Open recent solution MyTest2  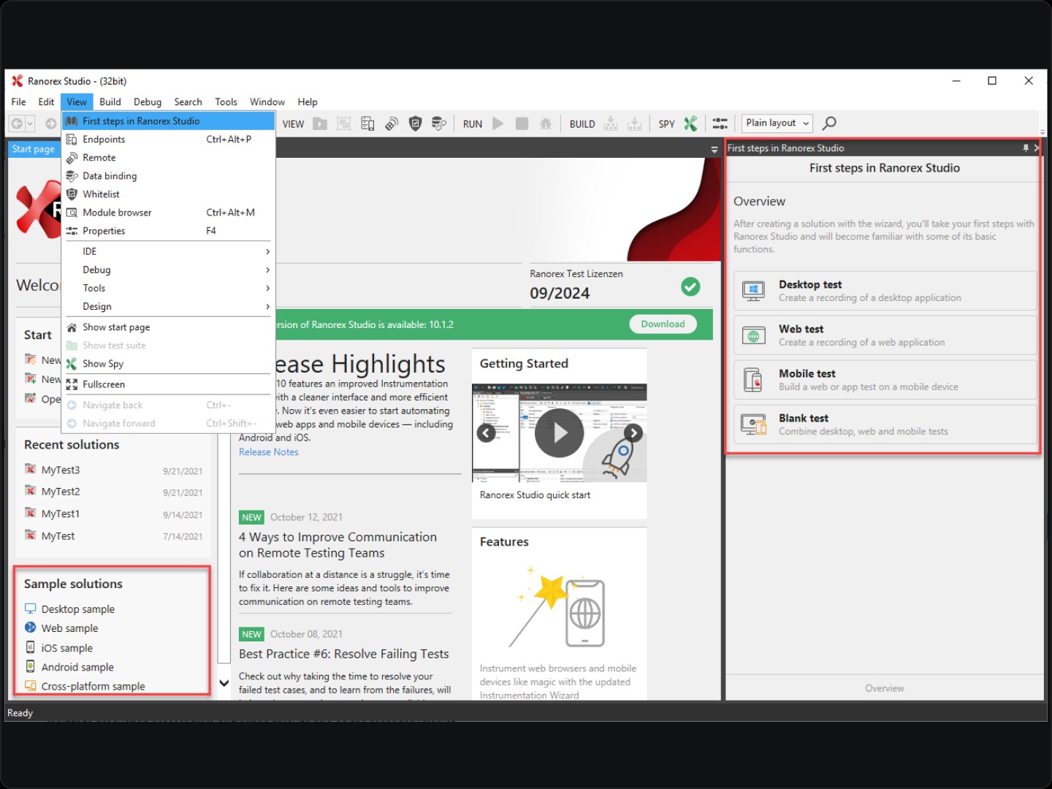[61, 492]
